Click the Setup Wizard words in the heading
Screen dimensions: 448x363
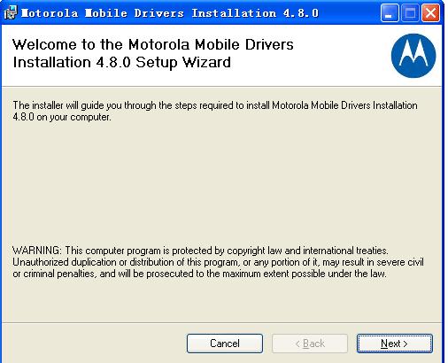click(x=183, y=62)
